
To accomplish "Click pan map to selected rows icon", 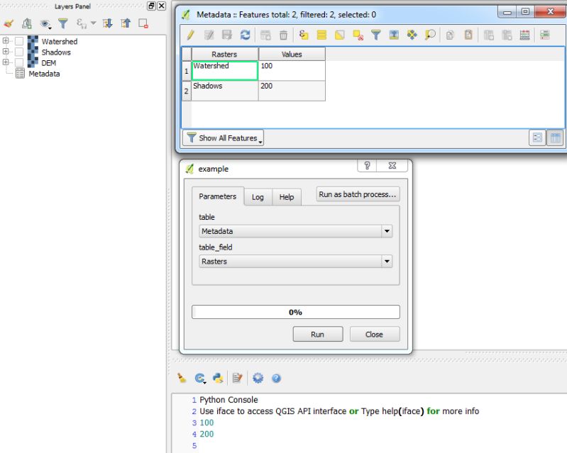I will (412, 35).
